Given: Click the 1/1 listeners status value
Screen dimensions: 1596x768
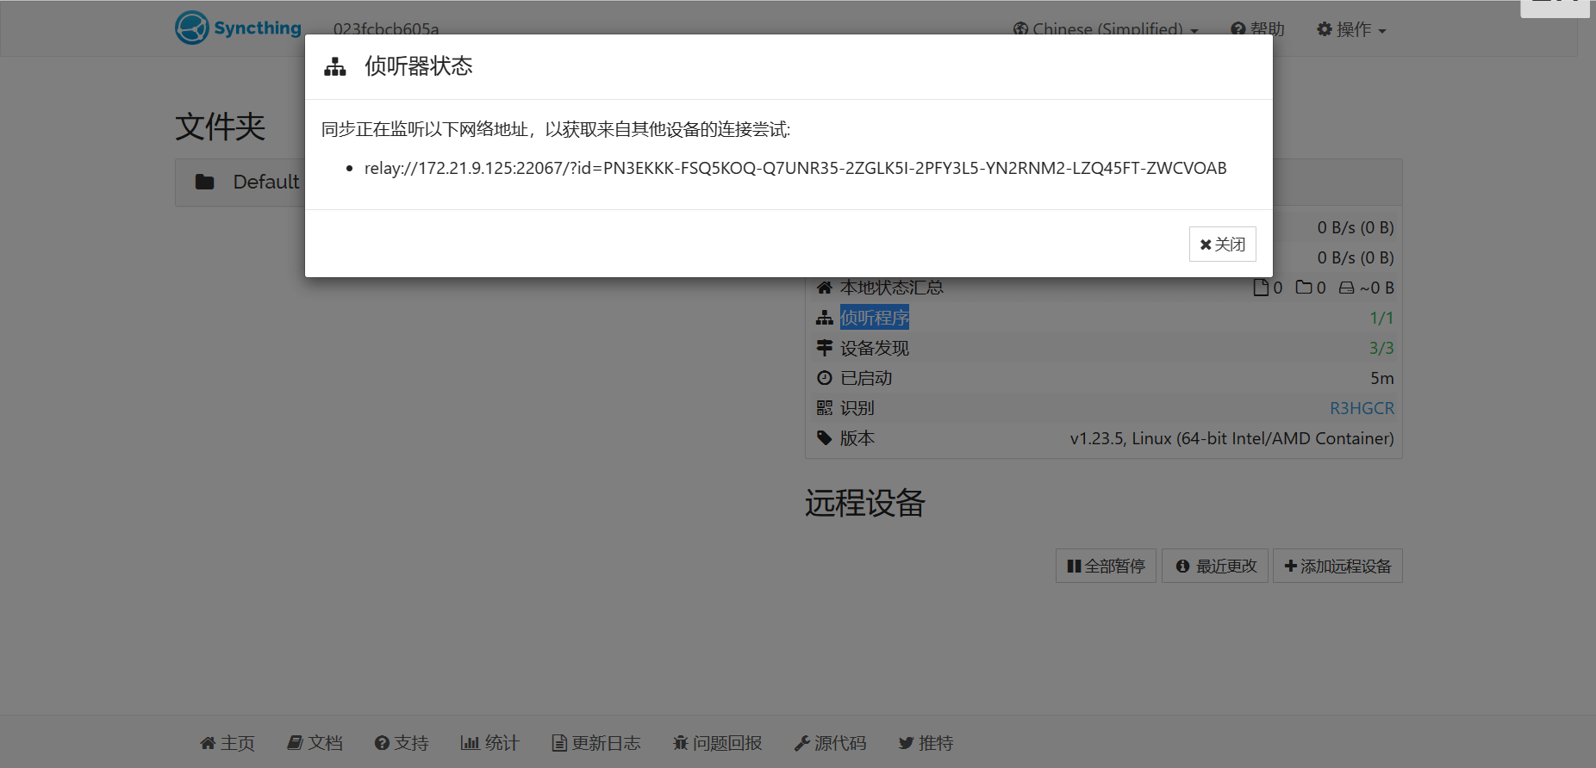Looking at the screenshot, I should coord(1381,318).
